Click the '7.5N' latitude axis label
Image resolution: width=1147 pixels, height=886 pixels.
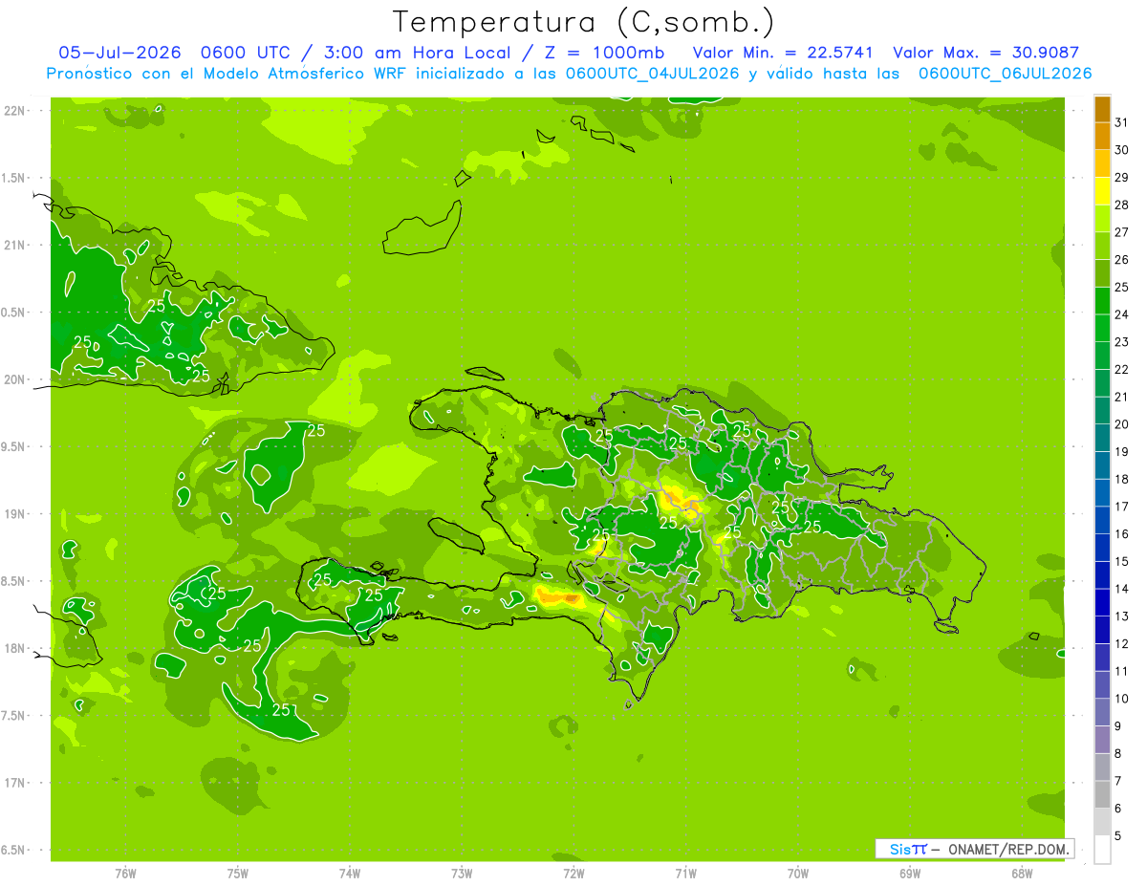tap(14, 716)
